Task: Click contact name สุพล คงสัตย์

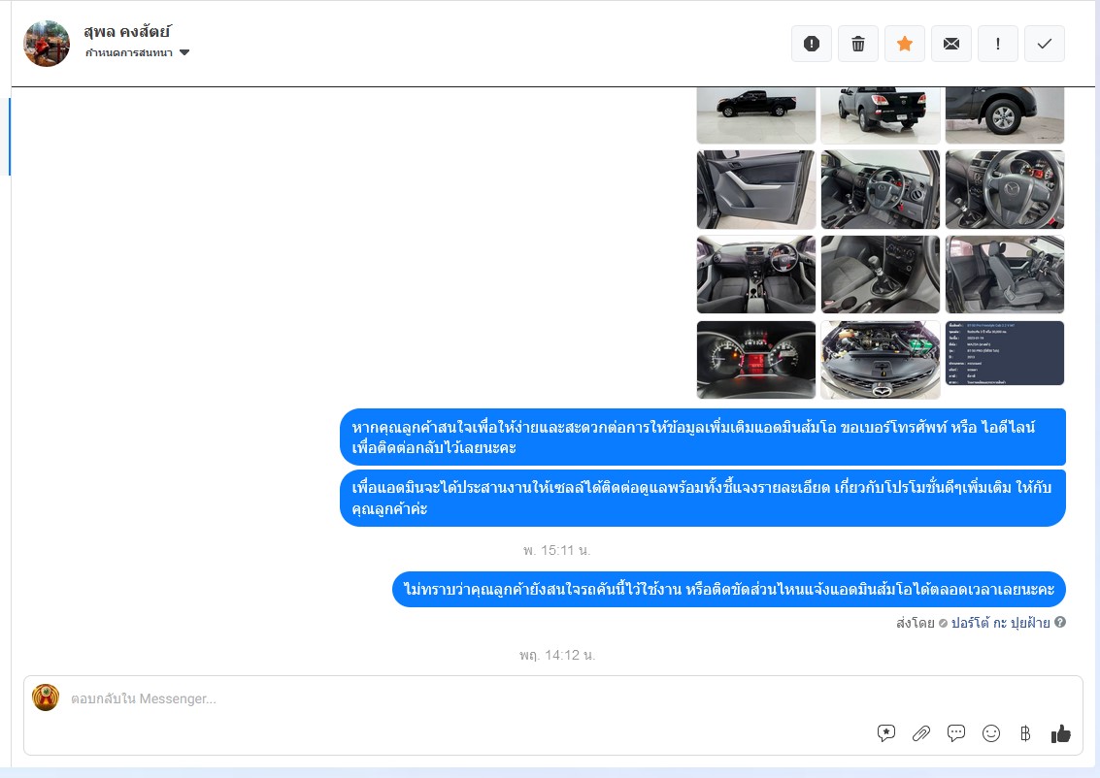Action: [x=127, y=32]
